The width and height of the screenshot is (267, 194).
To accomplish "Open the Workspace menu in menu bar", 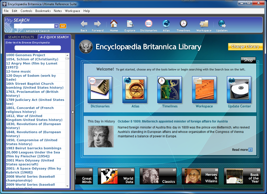I will [x=72, y=11].
